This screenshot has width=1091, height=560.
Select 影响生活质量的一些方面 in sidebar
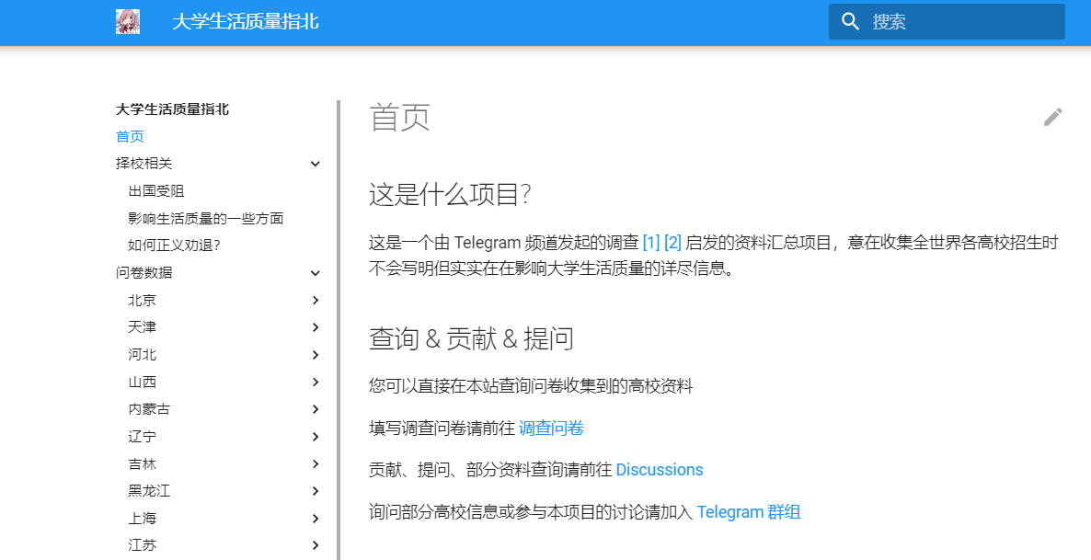click(x=205, y=219)
